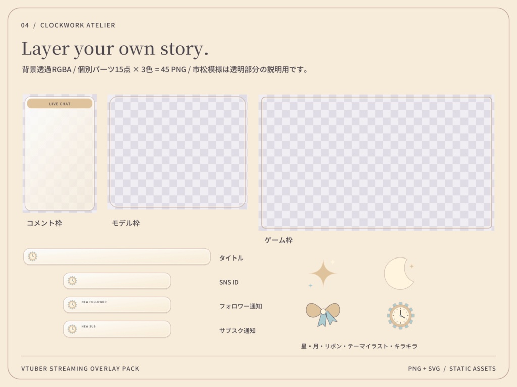
Task: Click the VTUBER STREAMING OVERLAY PACK footer text
Action: pyautogui.click(x=80, y=369)
